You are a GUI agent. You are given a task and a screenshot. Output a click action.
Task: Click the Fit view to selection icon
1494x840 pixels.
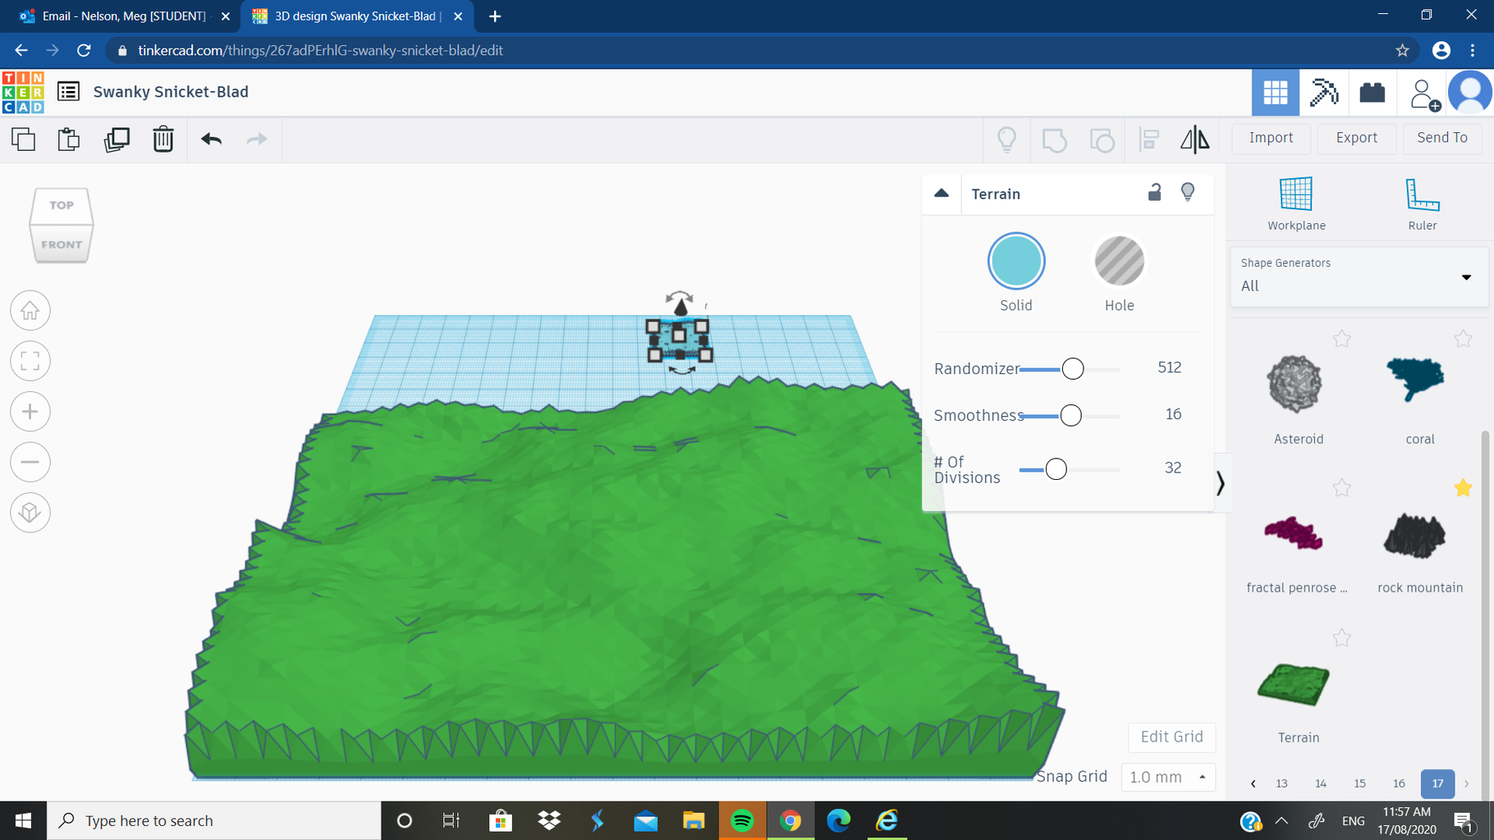[30, 361]
